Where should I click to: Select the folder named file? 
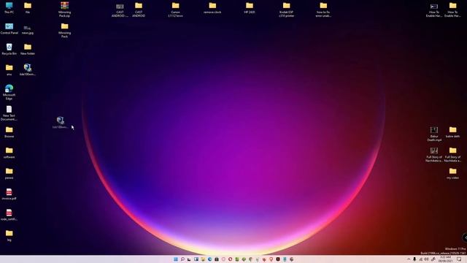pyautogui.click(x=28, y=8)
